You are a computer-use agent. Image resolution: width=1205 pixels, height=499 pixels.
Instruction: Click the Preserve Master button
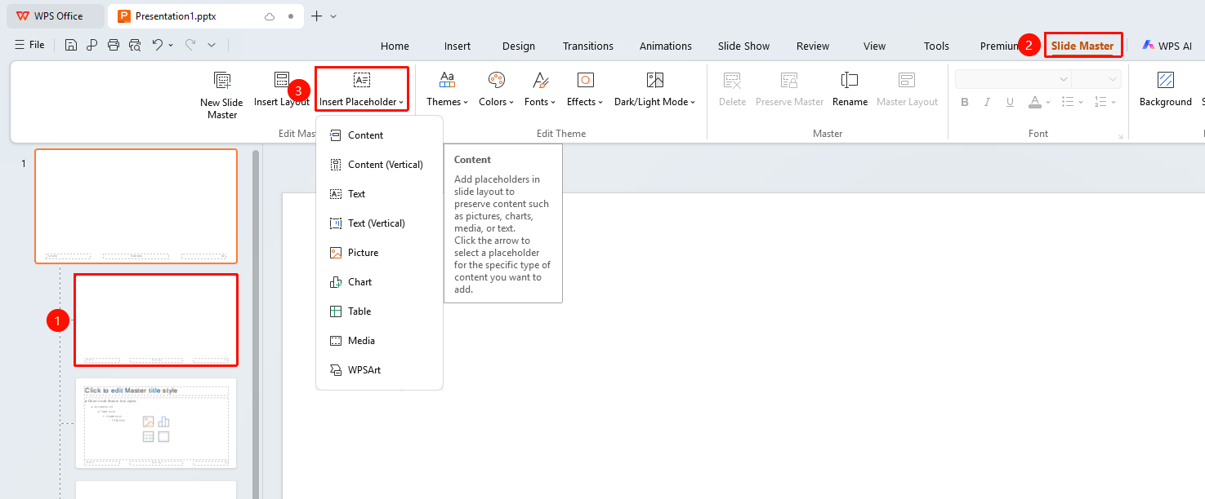789,90
